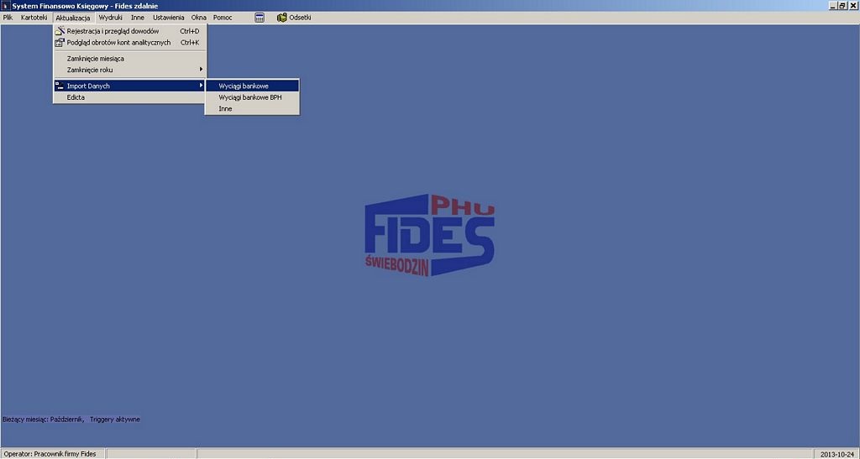Select Podgląd obrotów kont analitycznych

pos(130,42)
